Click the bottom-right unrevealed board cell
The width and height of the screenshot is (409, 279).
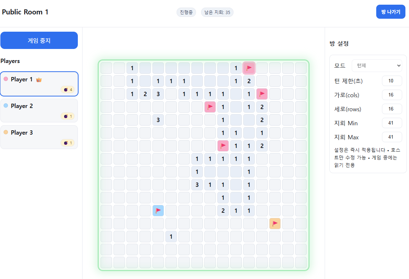[x=301, y=262]
